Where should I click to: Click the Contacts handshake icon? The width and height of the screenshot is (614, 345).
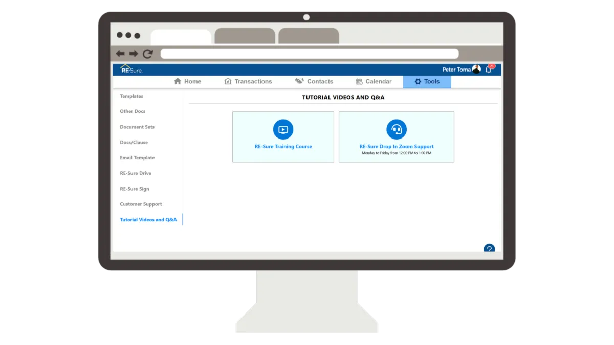pos(299,81)
